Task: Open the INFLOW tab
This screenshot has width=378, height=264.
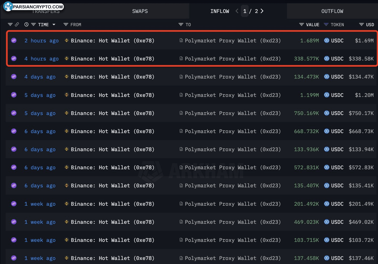Action: tap(220, 11)
